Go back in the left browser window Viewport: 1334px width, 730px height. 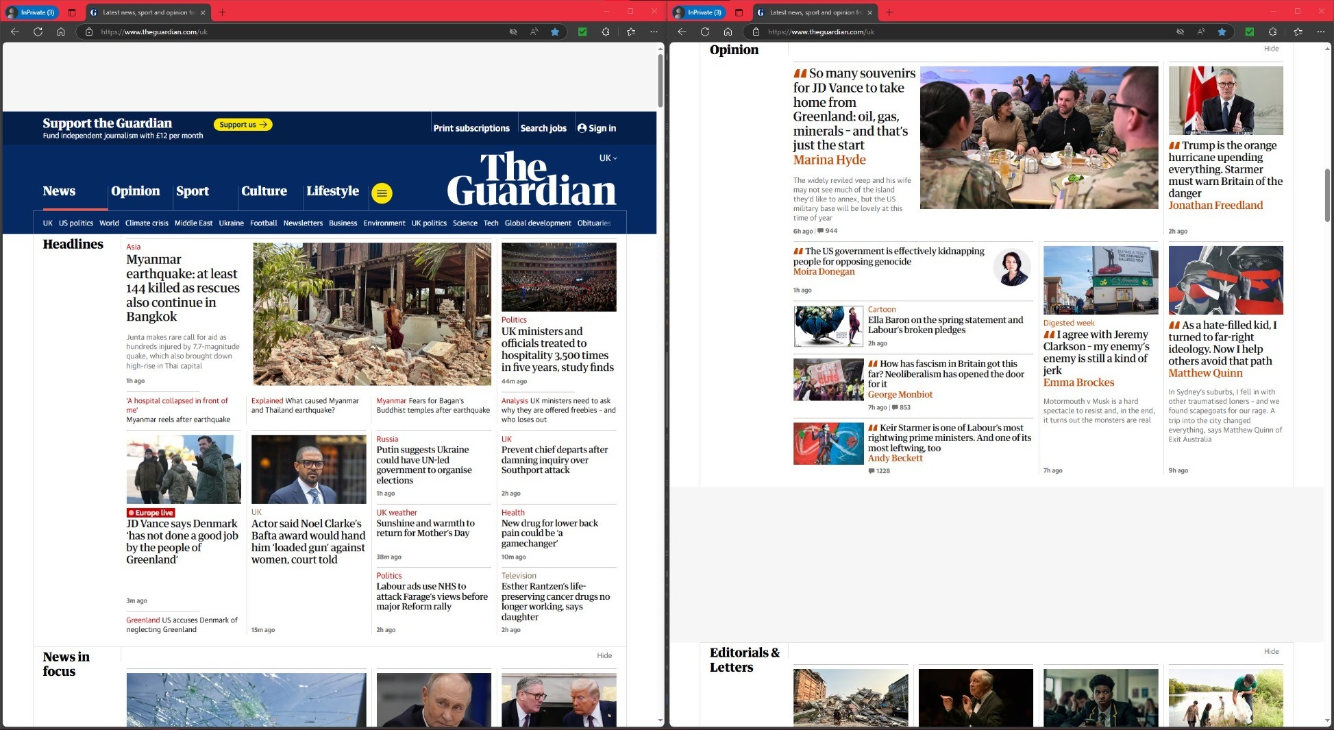15,32
